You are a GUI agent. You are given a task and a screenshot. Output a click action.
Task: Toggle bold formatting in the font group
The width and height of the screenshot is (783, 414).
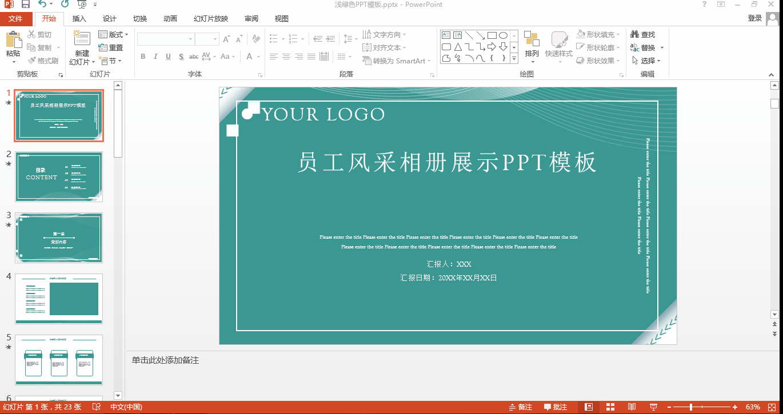(143, 57)
